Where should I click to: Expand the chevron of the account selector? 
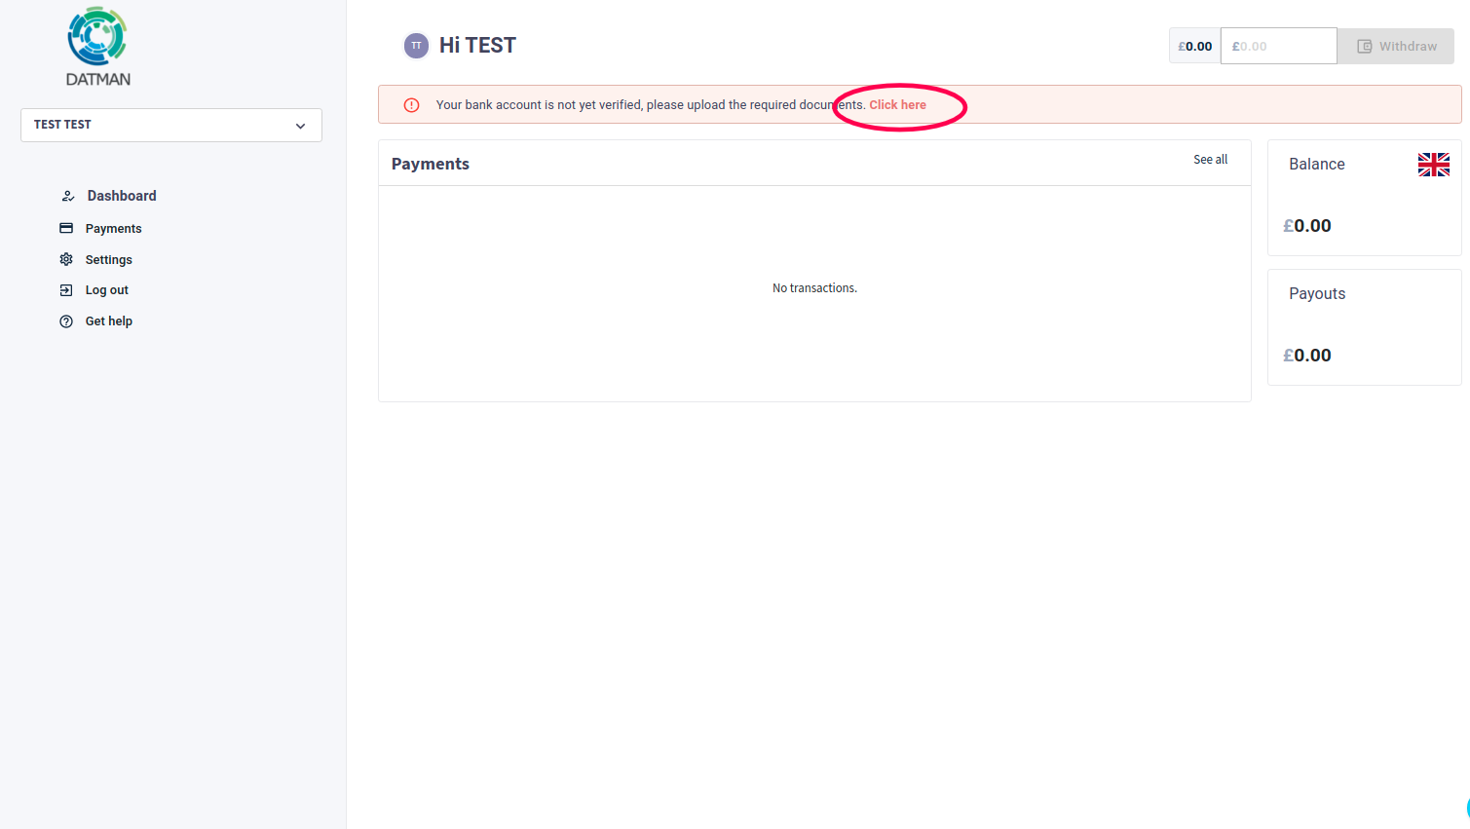pos(300,126)
